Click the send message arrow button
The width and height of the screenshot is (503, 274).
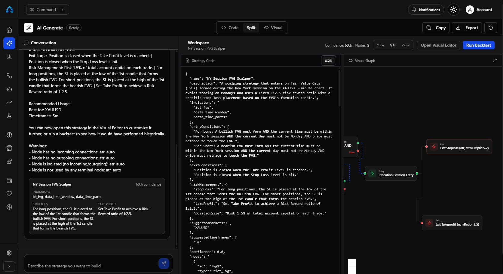(164, 263)
